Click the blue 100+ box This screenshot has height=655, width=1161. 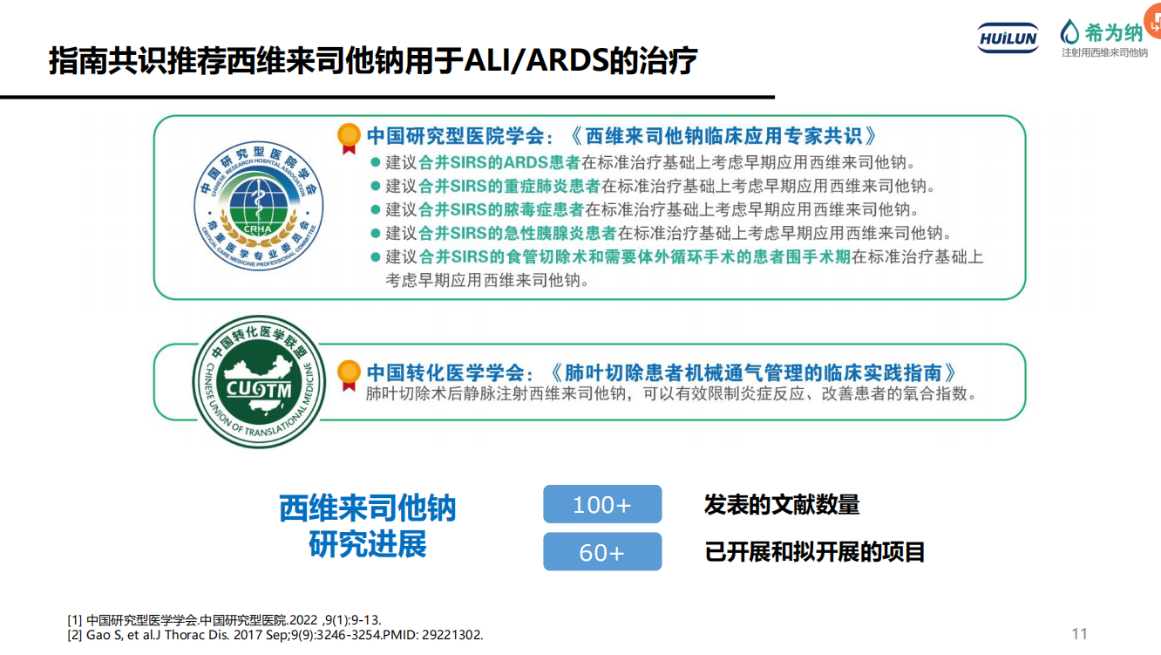point(602,504)
